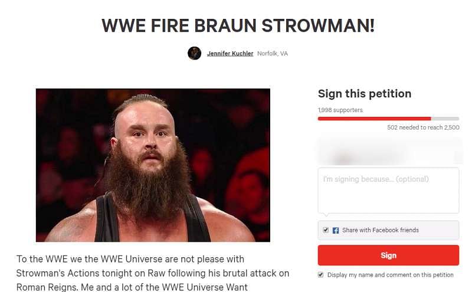Click the petition author's round profile avatar
This screenshot has height=292, width=472.
(194, 53)
